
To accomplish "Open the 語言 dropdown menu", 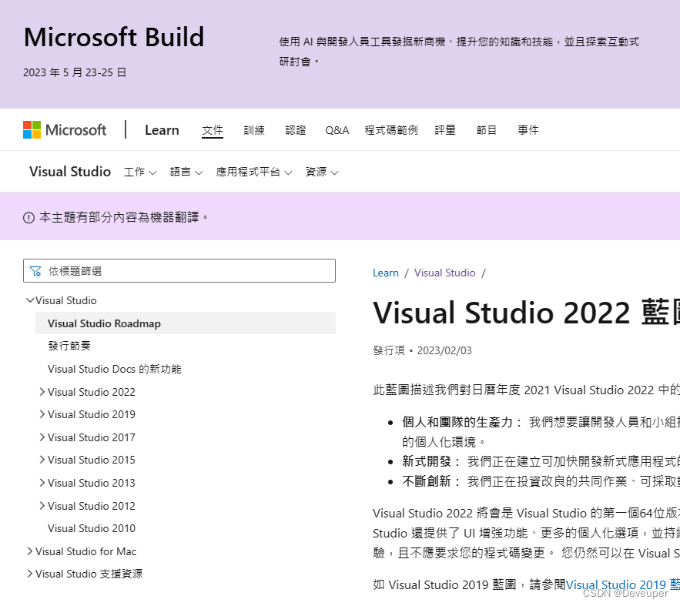I will pos(186,172).
